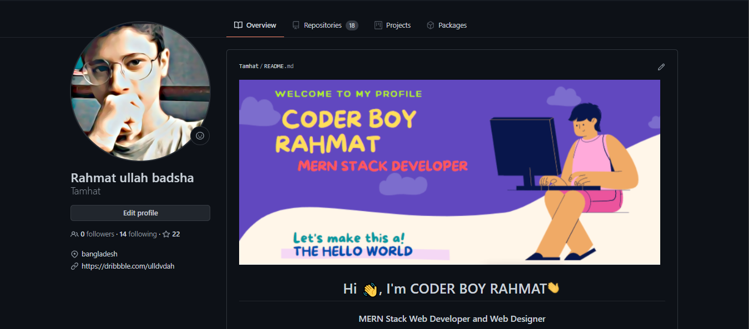The width and height of the screenshot is (749, 329).
Task: Open the Projects tab
Action: (x=398, y=25)
